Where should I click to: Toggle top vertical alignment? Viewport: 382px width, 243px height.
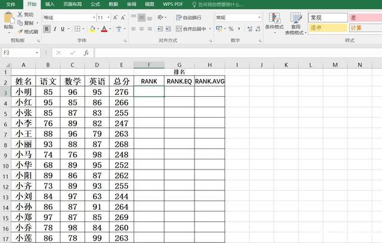coord(134,17)
